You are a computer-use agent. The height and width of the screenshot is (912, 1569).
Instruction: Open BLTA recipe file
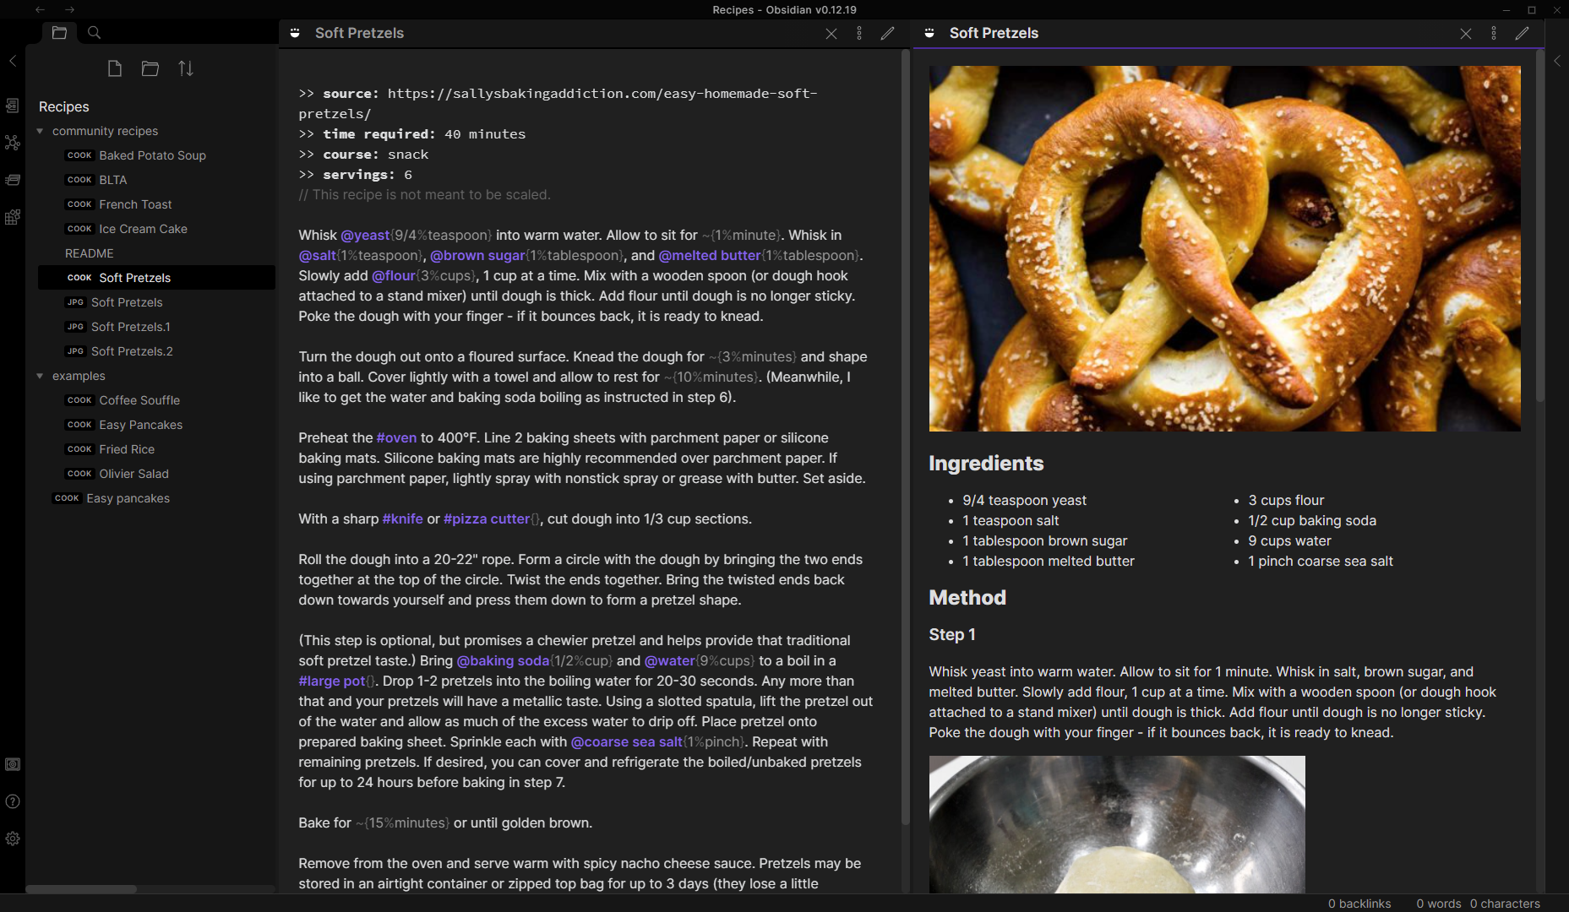click(156, 180)
